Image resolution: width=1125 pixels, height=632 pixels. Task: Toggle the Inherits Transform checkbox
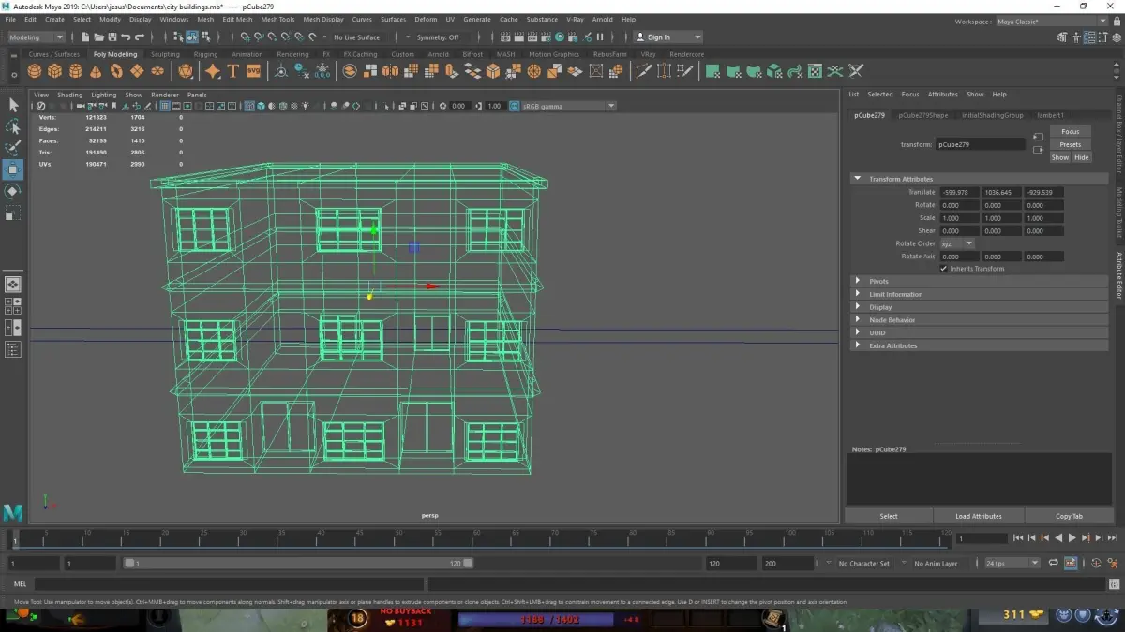[x=944, y=269]
